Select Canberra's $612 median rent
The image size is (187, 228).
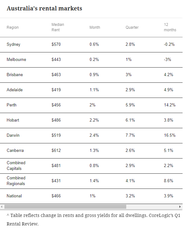tap(56, 150)
